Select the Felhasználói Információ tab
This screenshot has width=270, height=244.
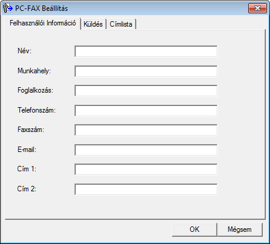43,23
